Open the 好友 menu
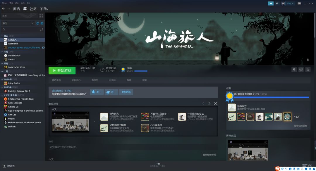Screen dimensions: 316x171 click(x=17, y=3)
